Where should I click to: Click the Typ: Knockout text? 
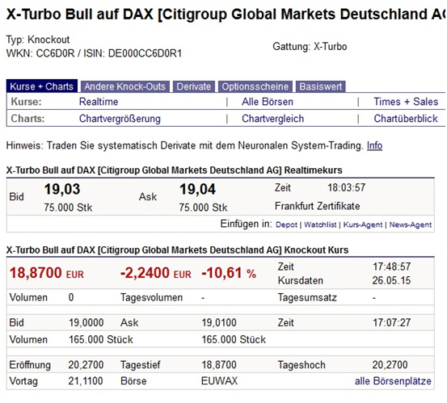point(38,40)
